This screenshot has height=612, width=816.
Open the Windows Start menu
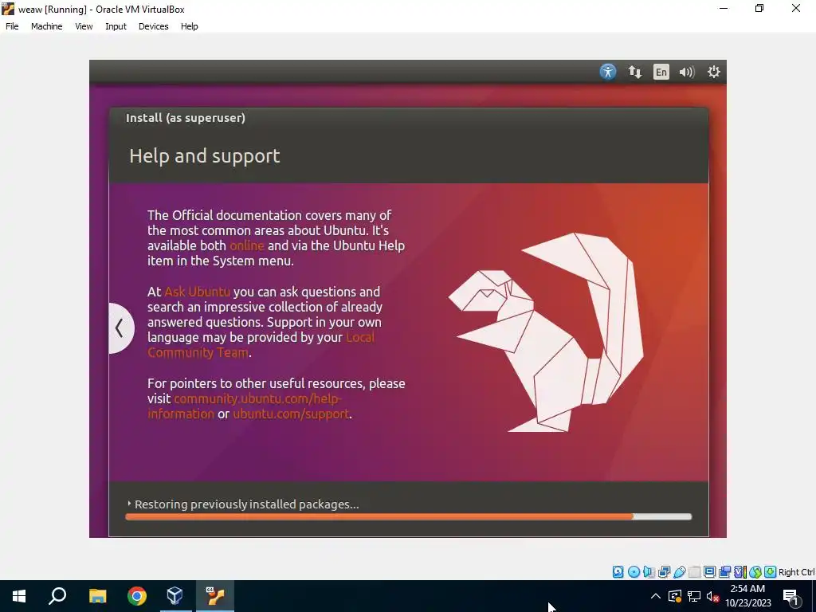(x=19, y=596)
